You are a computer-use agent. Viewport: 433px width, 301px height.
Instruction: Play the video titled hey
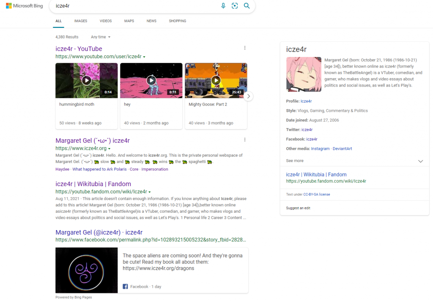click(151, 81)
